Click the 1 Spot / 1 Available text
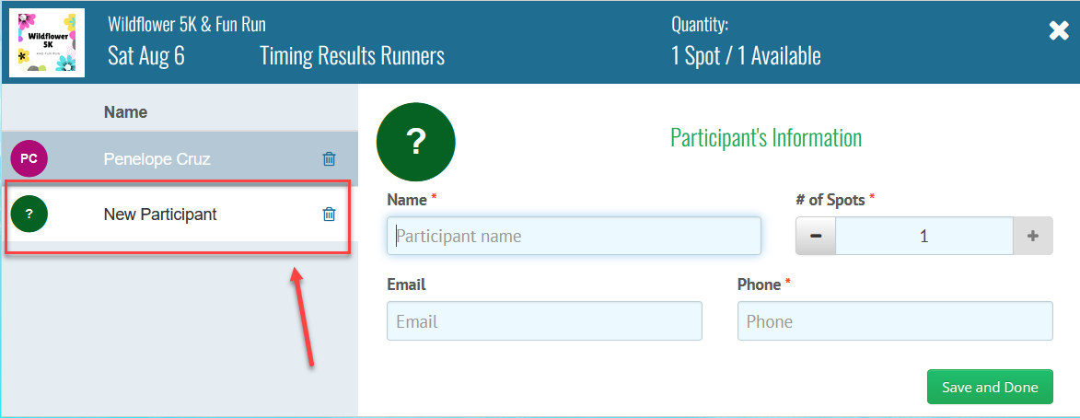This screenshot has height=418, width=1080. [746, 55]
